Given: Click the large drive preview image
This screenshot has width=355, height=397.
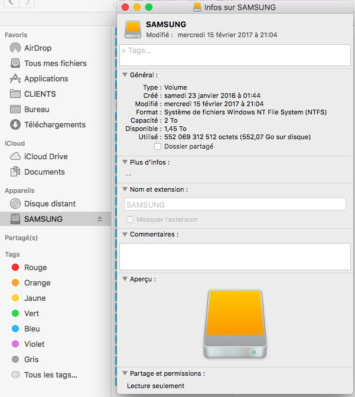Looking at the screenshot, I should (235, 324).
